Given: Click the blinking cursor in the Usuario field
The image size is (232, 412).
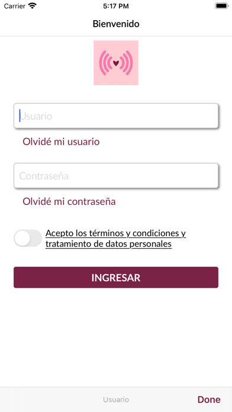Looking at the screenshot, I should pos(20,115).
